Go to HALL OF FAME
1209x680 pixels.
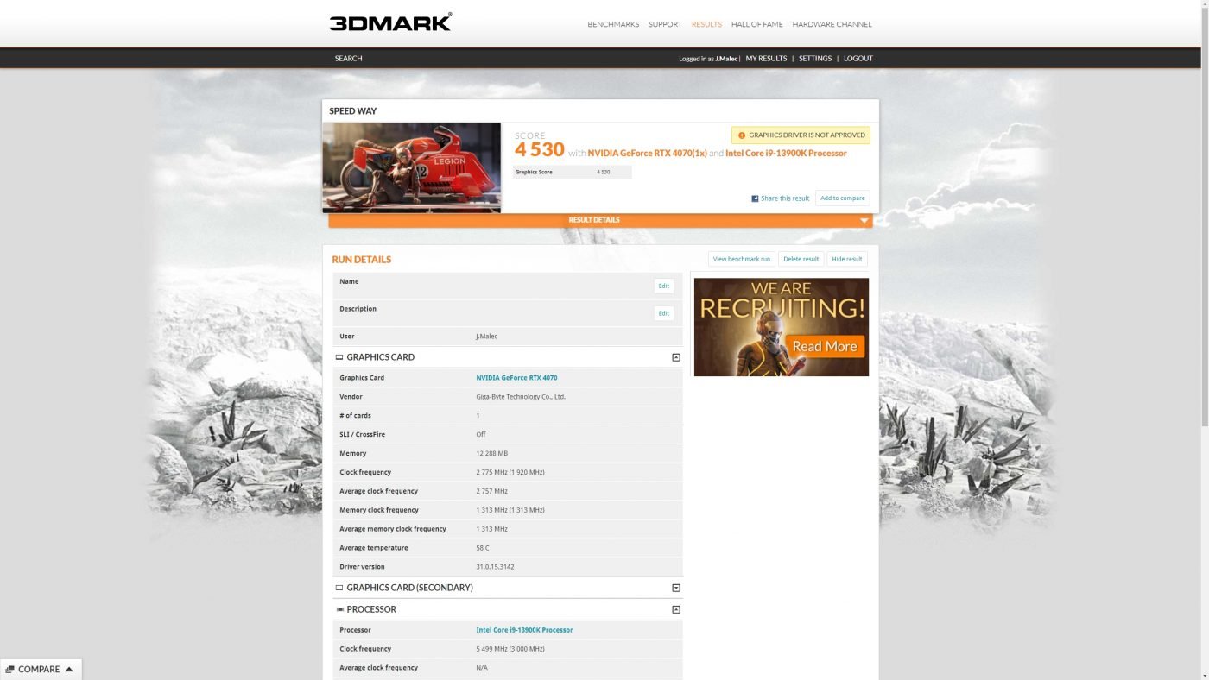pyautogui.click(x=757, y=24)
